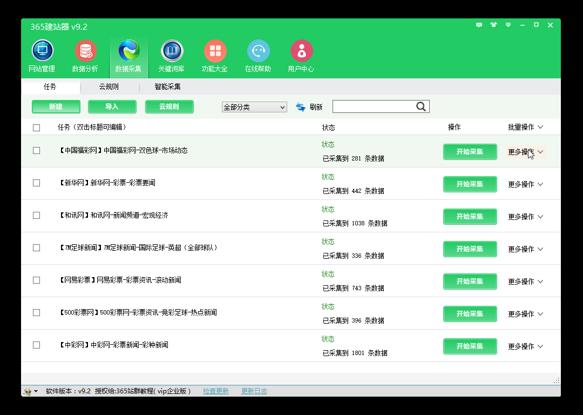Open the 全部分类 category dropdown

(254, 107)
